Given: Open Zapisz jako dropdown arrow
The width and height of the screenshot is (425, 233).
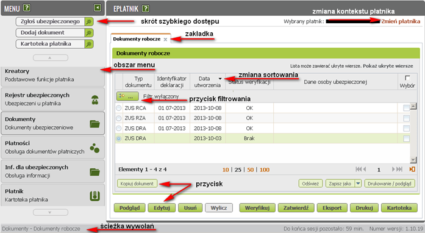Looking at the screenshot, I should click(358, 184).
